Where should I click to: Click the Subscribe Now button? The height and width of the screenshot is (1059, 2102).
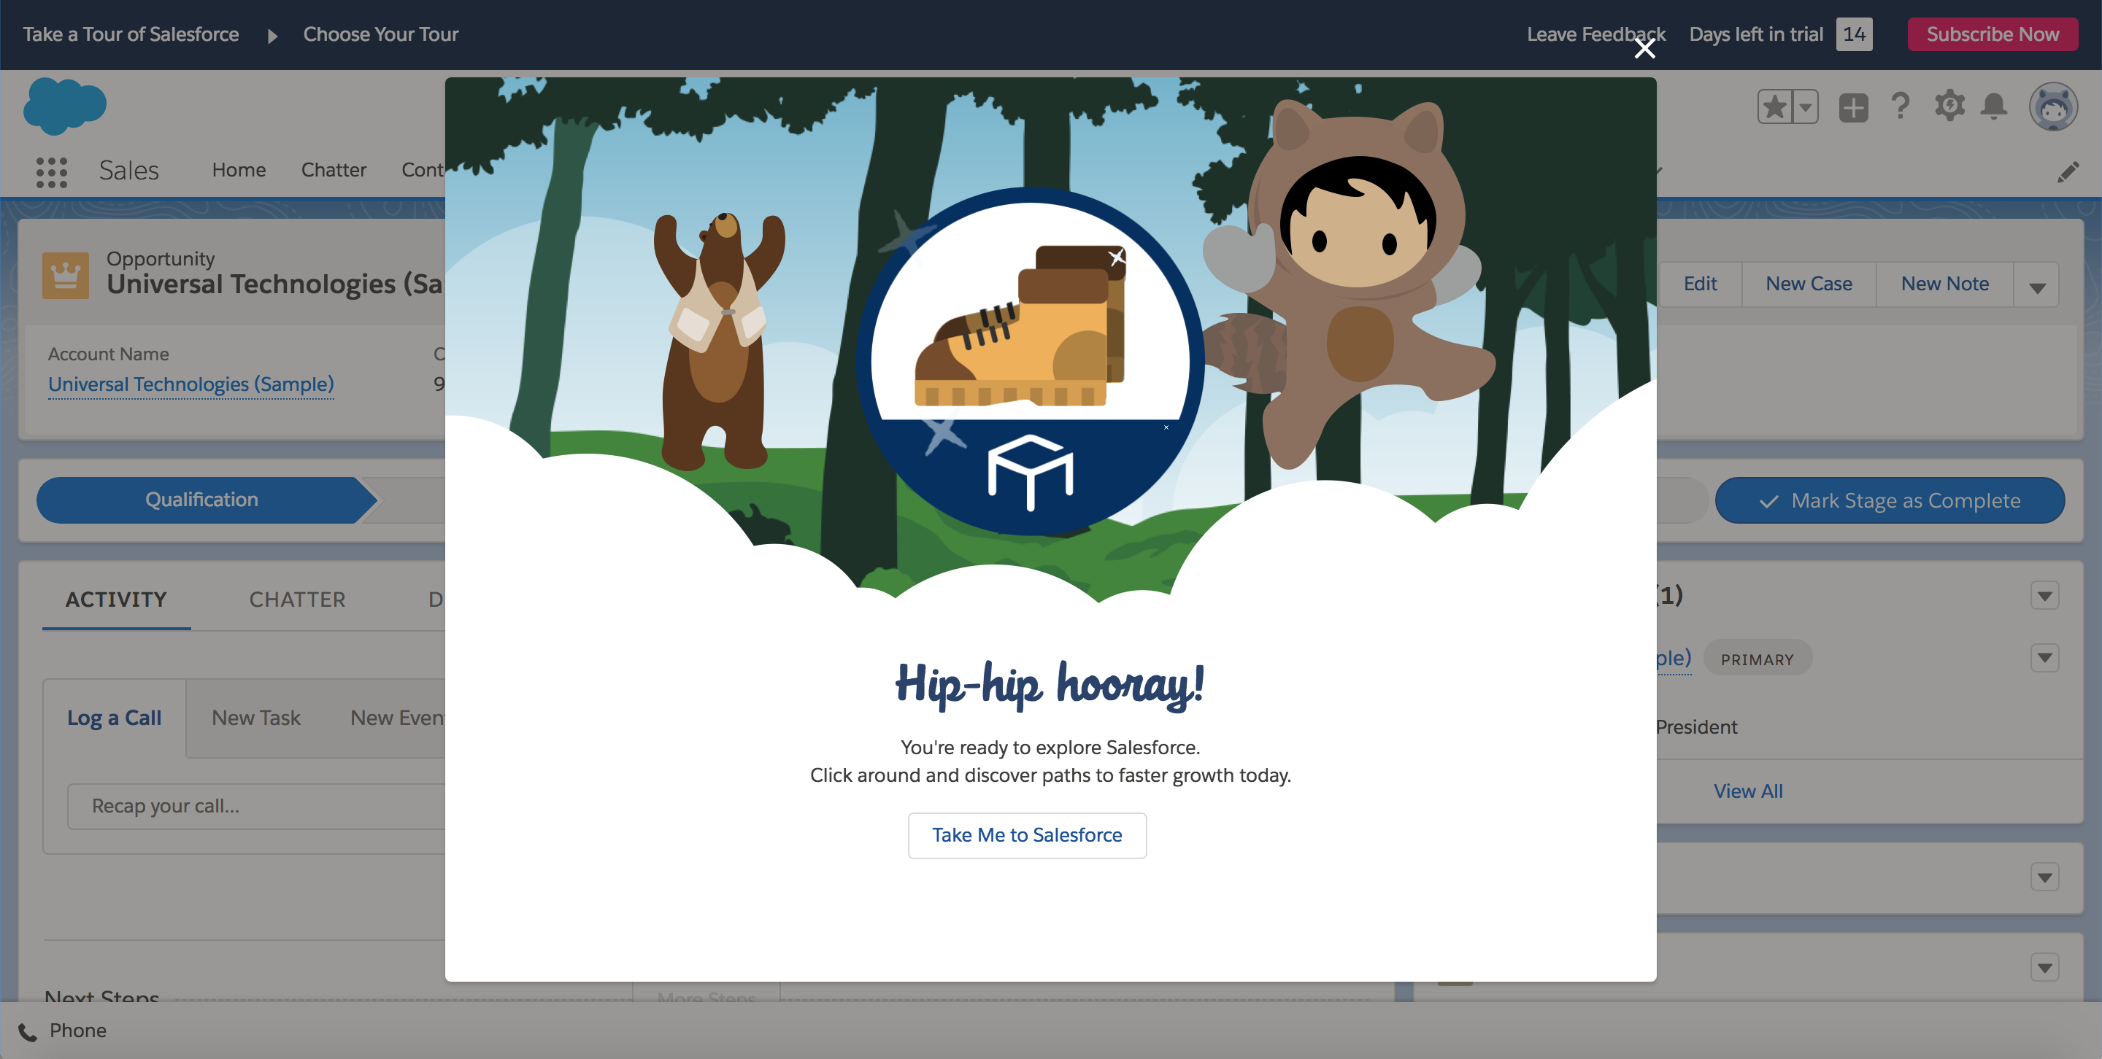[1992, 34]
